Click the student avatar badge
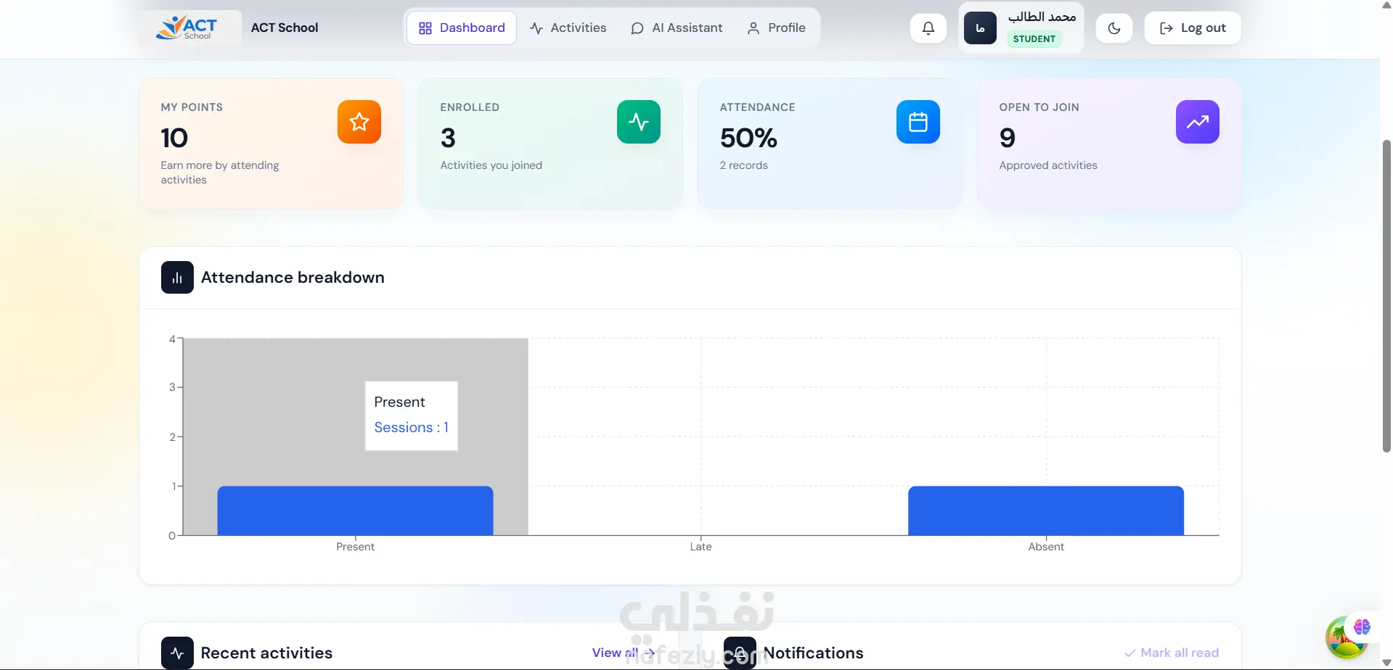The height and width of the screenshot is (670, 1393). click(980, 28)
